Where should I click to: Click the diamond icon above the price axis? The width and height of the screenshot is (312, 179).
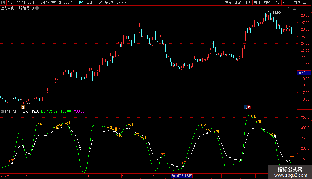(x=289, y=8)
